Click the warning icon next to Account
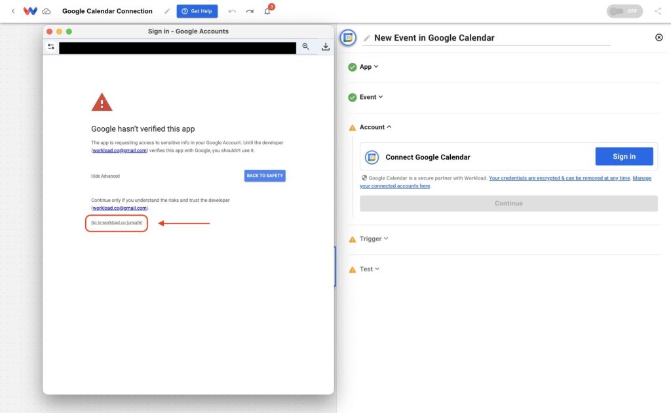671x413 pixels. (352, 128)
